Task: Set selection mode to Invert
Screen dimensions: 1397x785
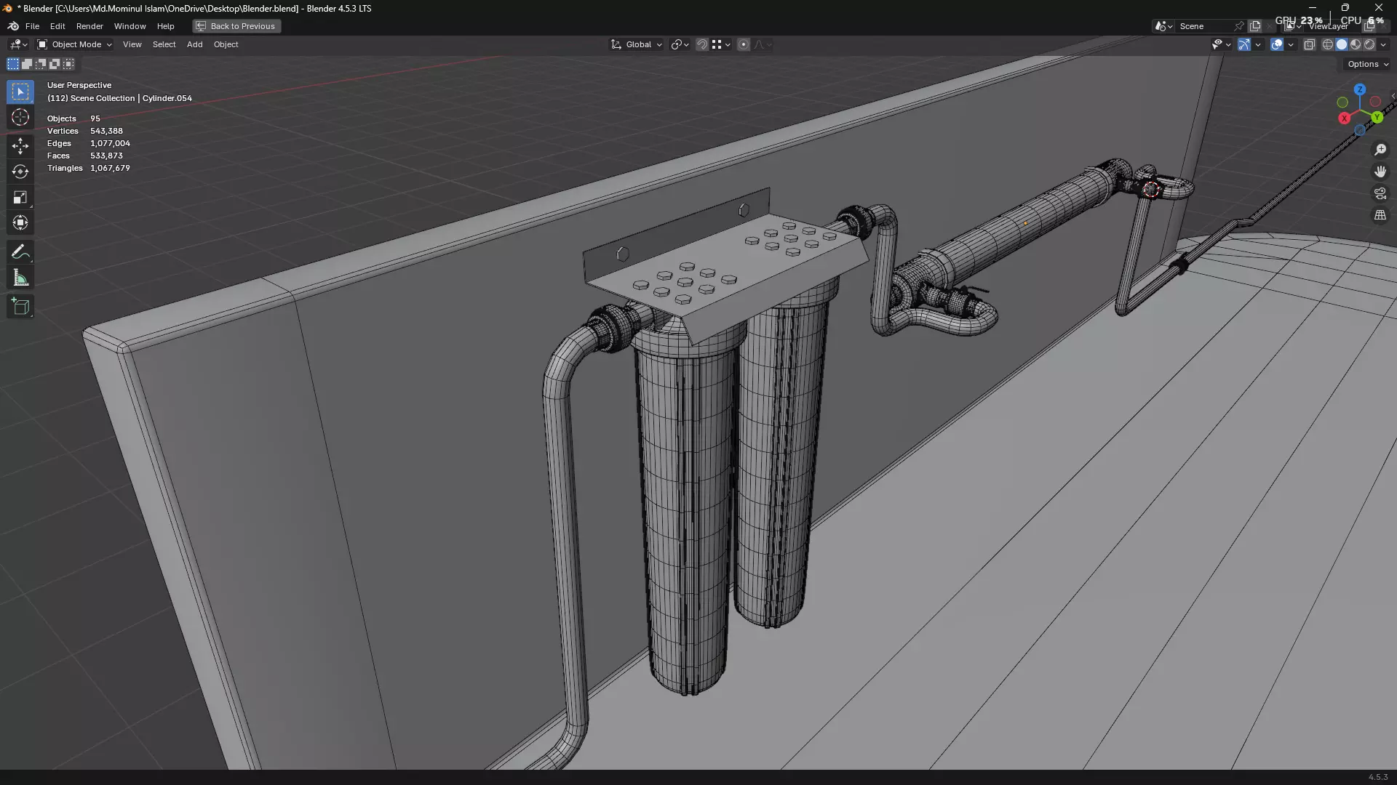Action: (x=55, y=64)
